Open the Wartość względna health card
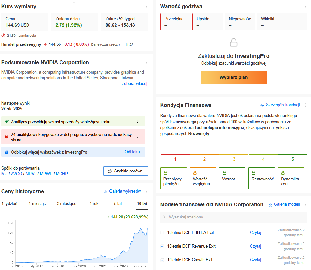Image resolution: width=311 pixels, height=270 pixels. 203,179
